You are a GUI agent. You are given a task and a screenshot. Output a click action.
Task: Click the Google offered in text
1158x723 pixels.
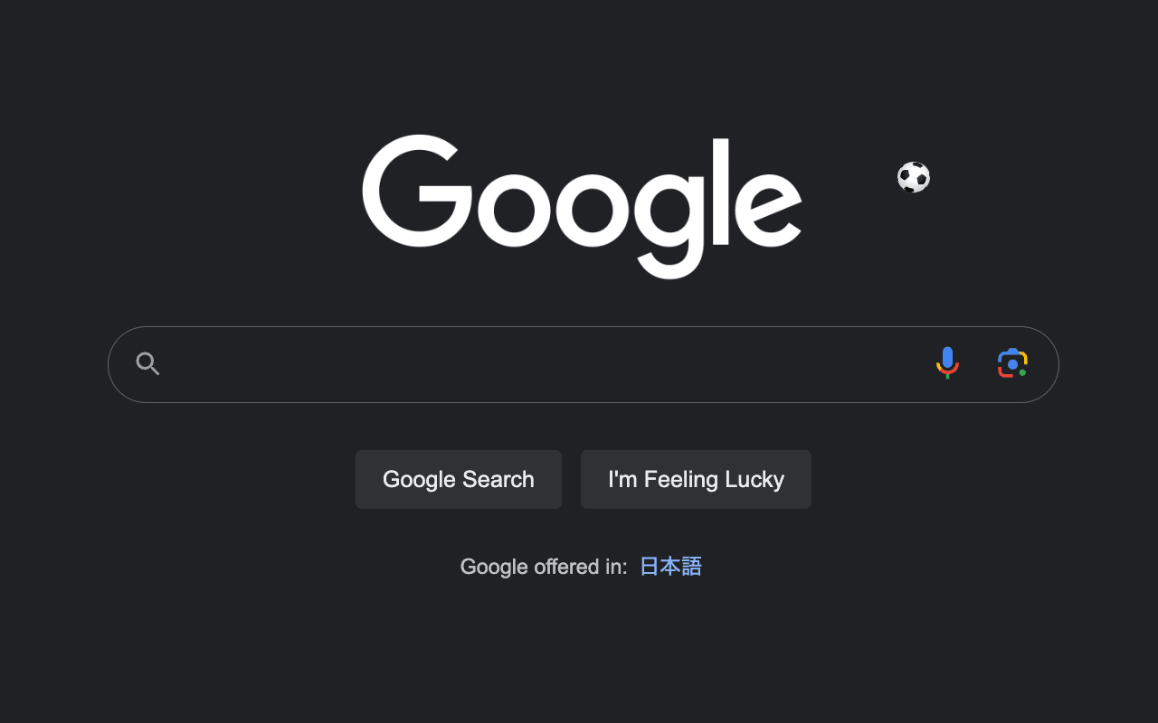coord(543,566)
